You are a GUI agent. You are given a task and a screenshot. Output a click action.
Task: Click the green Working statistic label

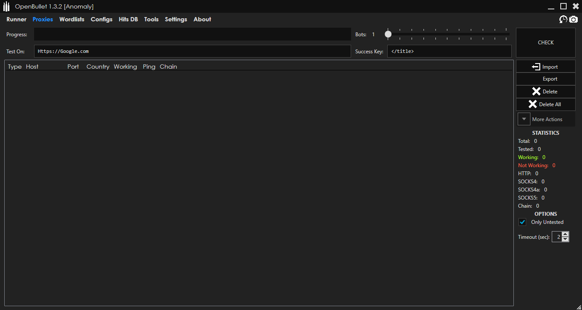(x=528, y=157)
